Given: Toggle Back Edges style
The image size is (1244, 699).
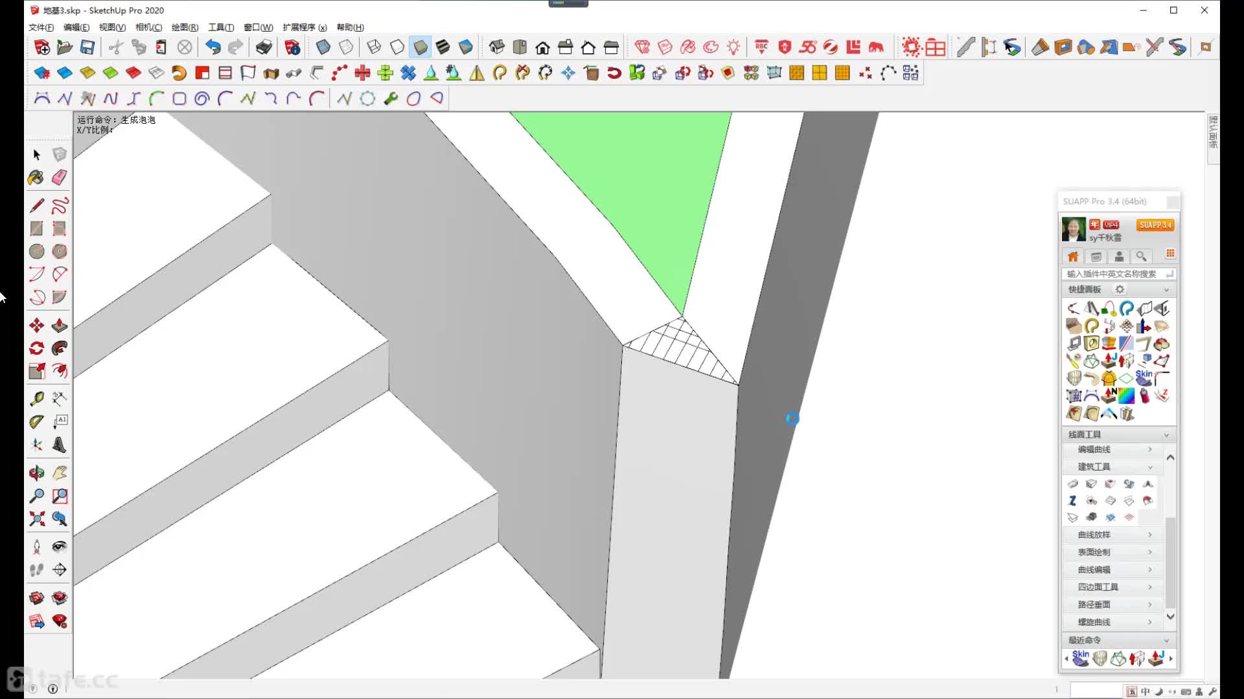Looking at the screenshot, I should pyautogui.click(x=347, y=47).
